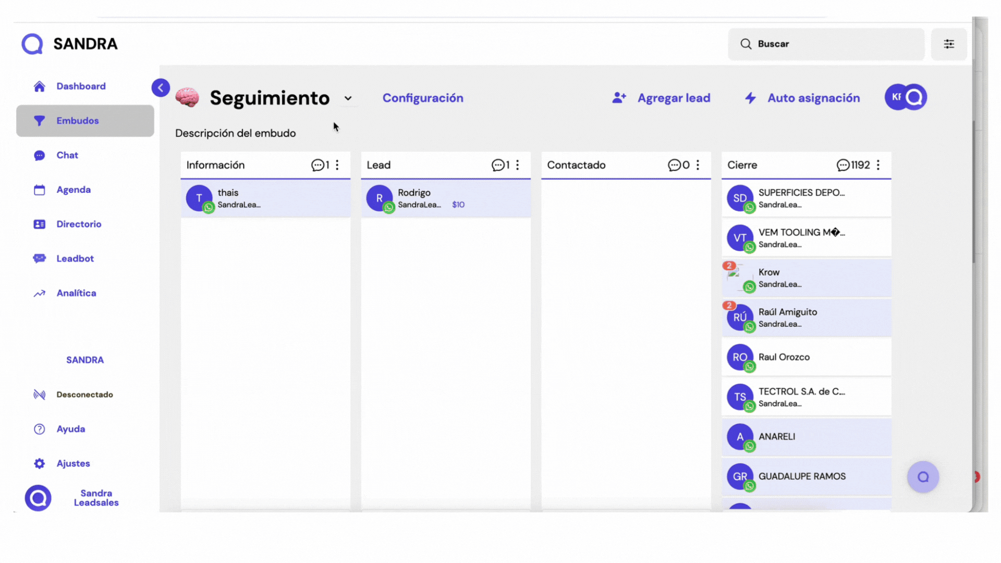Select Embudos menu item

(x=85, y=121)
